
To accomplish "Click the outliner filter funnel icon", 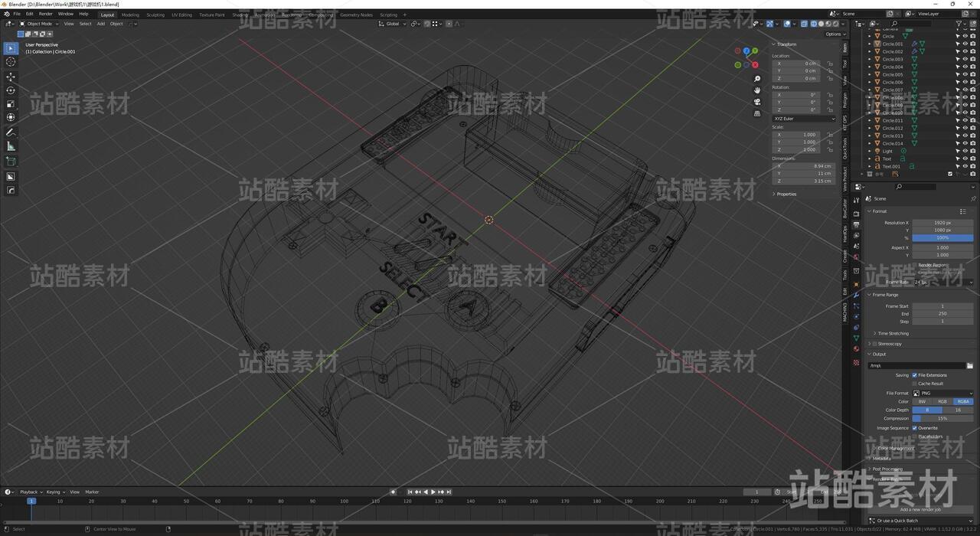I will [959, 24].
